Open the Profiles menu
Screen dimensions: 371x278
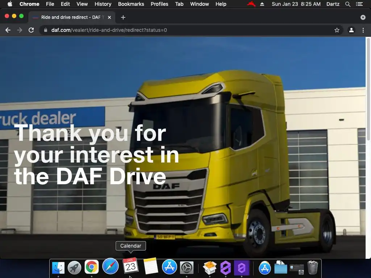click(159, 4)
